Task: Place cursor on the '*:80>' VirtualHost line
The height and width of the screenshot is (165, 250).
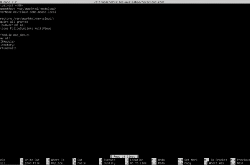Action: pos(12,5)
